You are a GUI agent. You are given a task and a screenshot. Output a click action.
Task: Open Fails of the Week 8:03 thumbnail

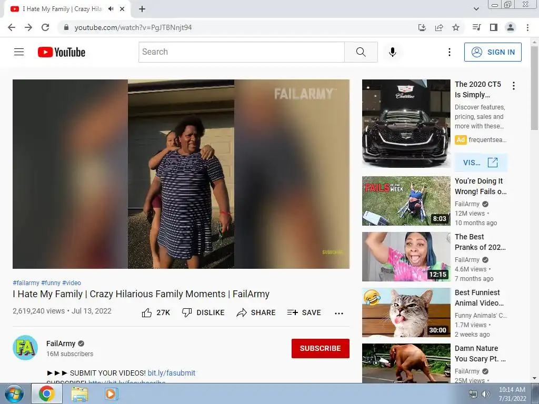tap(406, 200)
